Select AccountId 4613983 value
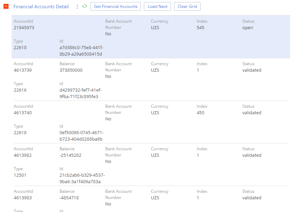This screenshot has width=296, height=212. (23, 198)
